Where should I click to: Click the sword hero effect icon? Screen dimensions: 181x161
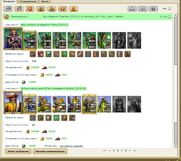[x=64, y=54]
